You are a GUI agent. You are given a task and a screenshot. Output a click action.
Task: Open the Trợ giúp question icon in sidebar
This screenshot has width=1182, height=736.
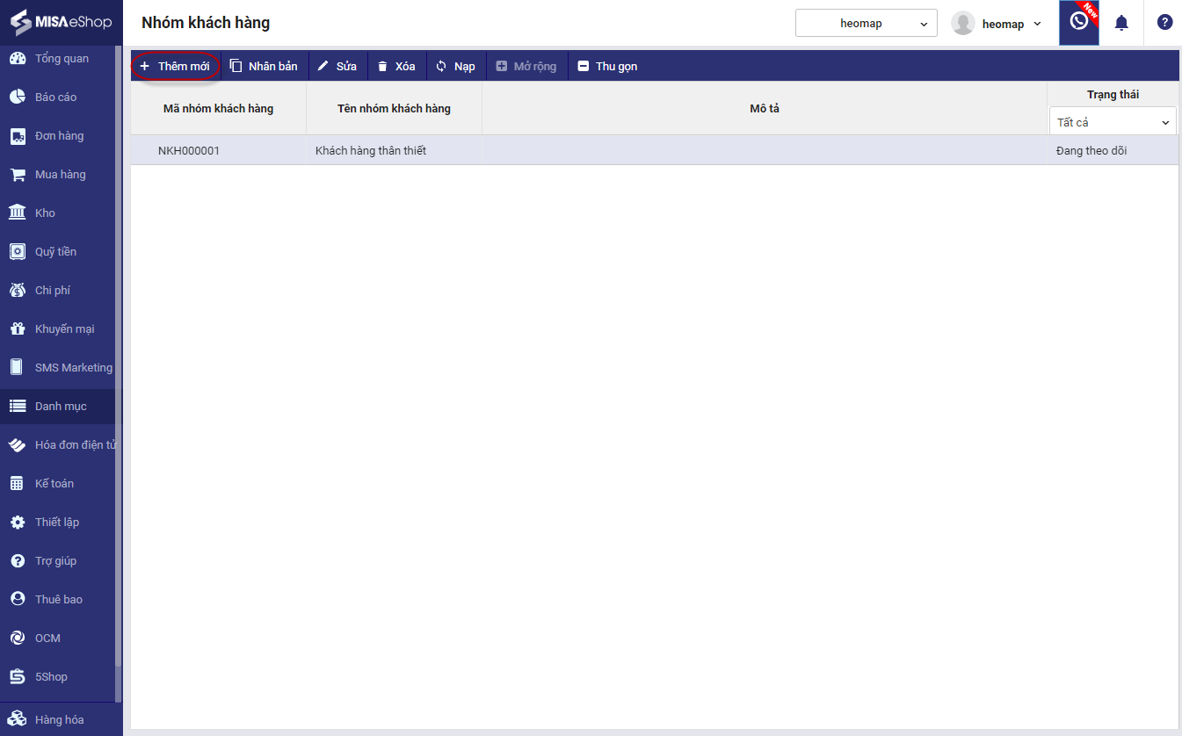click(17, 561)
